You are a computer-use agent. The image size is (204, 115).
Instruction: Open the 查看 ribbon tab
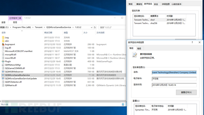point(4,22)
